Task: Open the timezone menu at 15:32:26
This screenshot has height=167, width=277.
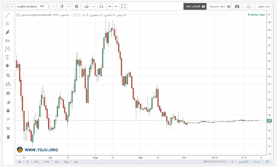Action: pyautogui.click(x=214, y=162)
